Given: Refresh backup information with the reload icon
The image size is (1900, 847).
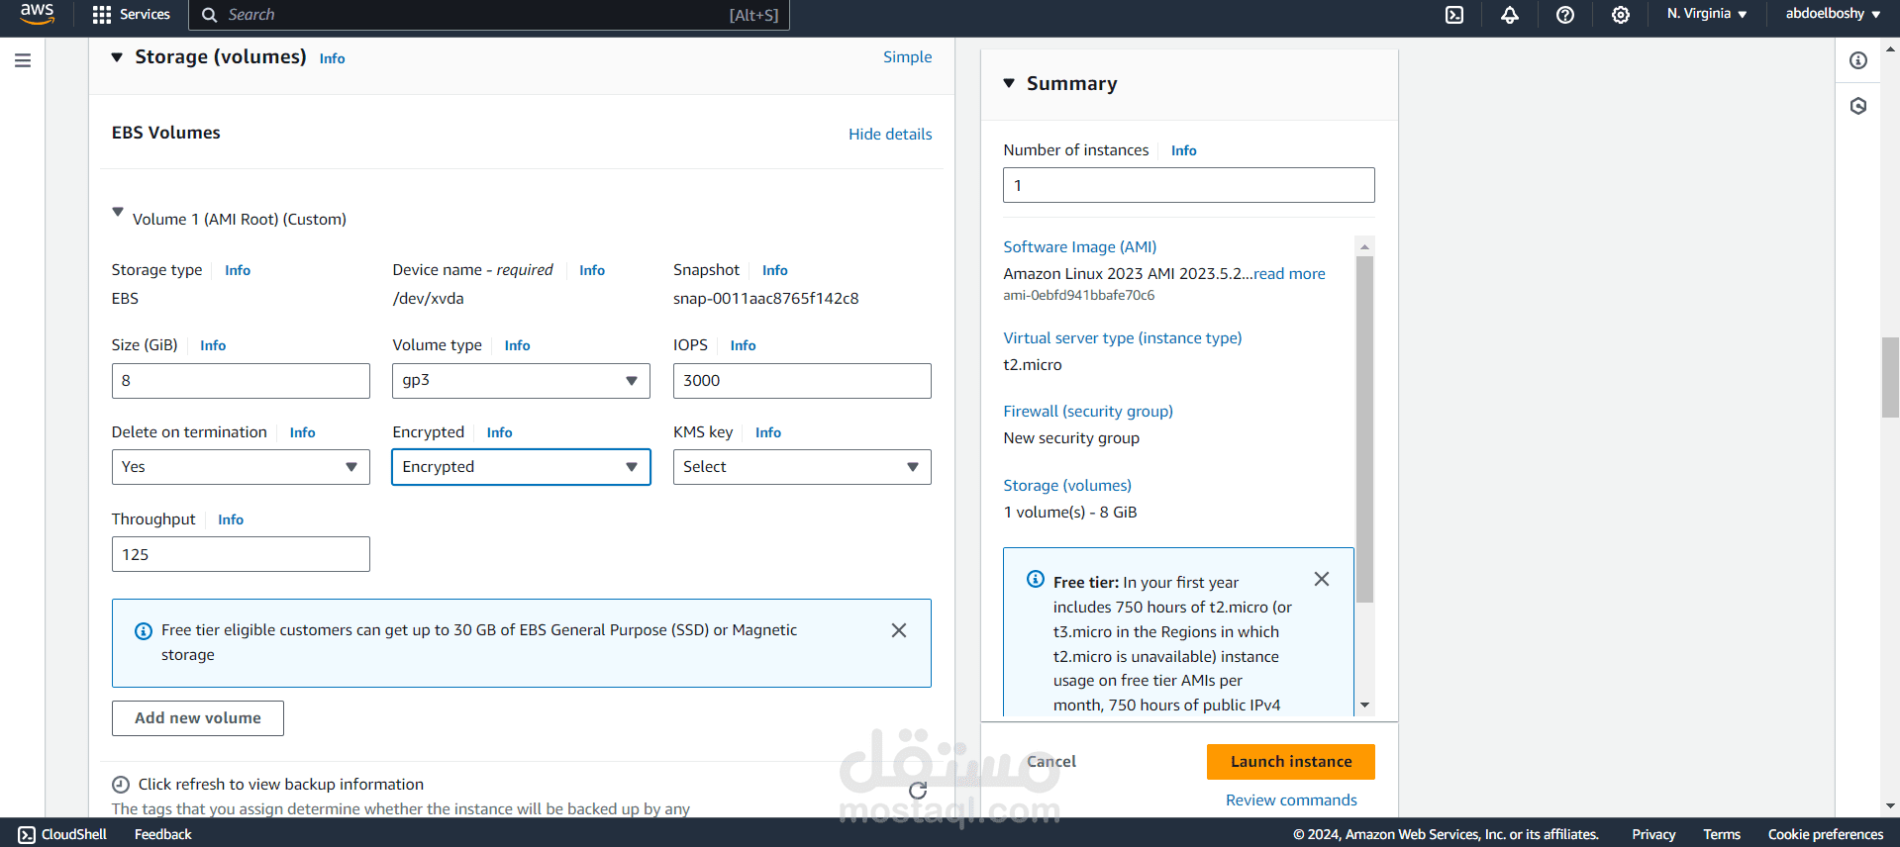Looking at the screenshot, I should tap(918, 790).
